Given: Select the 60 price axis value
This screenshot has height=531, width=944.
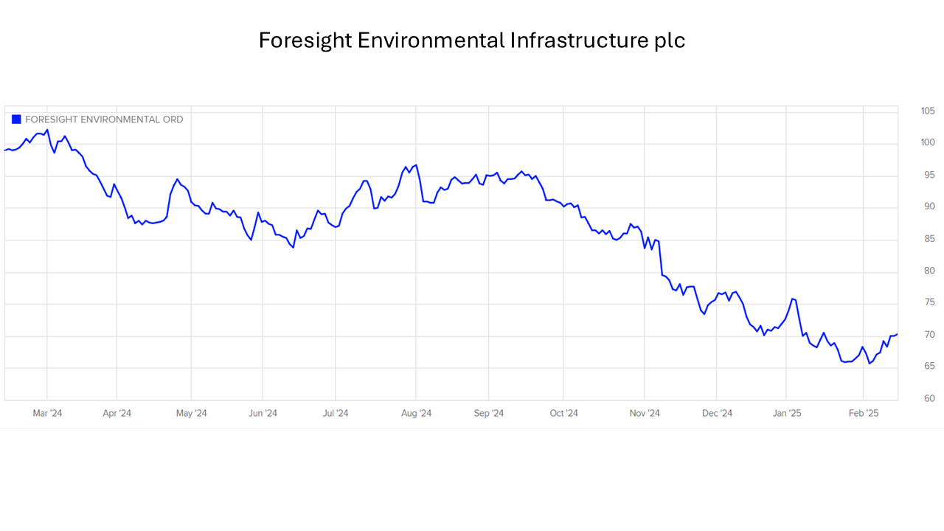Looking at the screenshot, I should (x=928, y=399).
